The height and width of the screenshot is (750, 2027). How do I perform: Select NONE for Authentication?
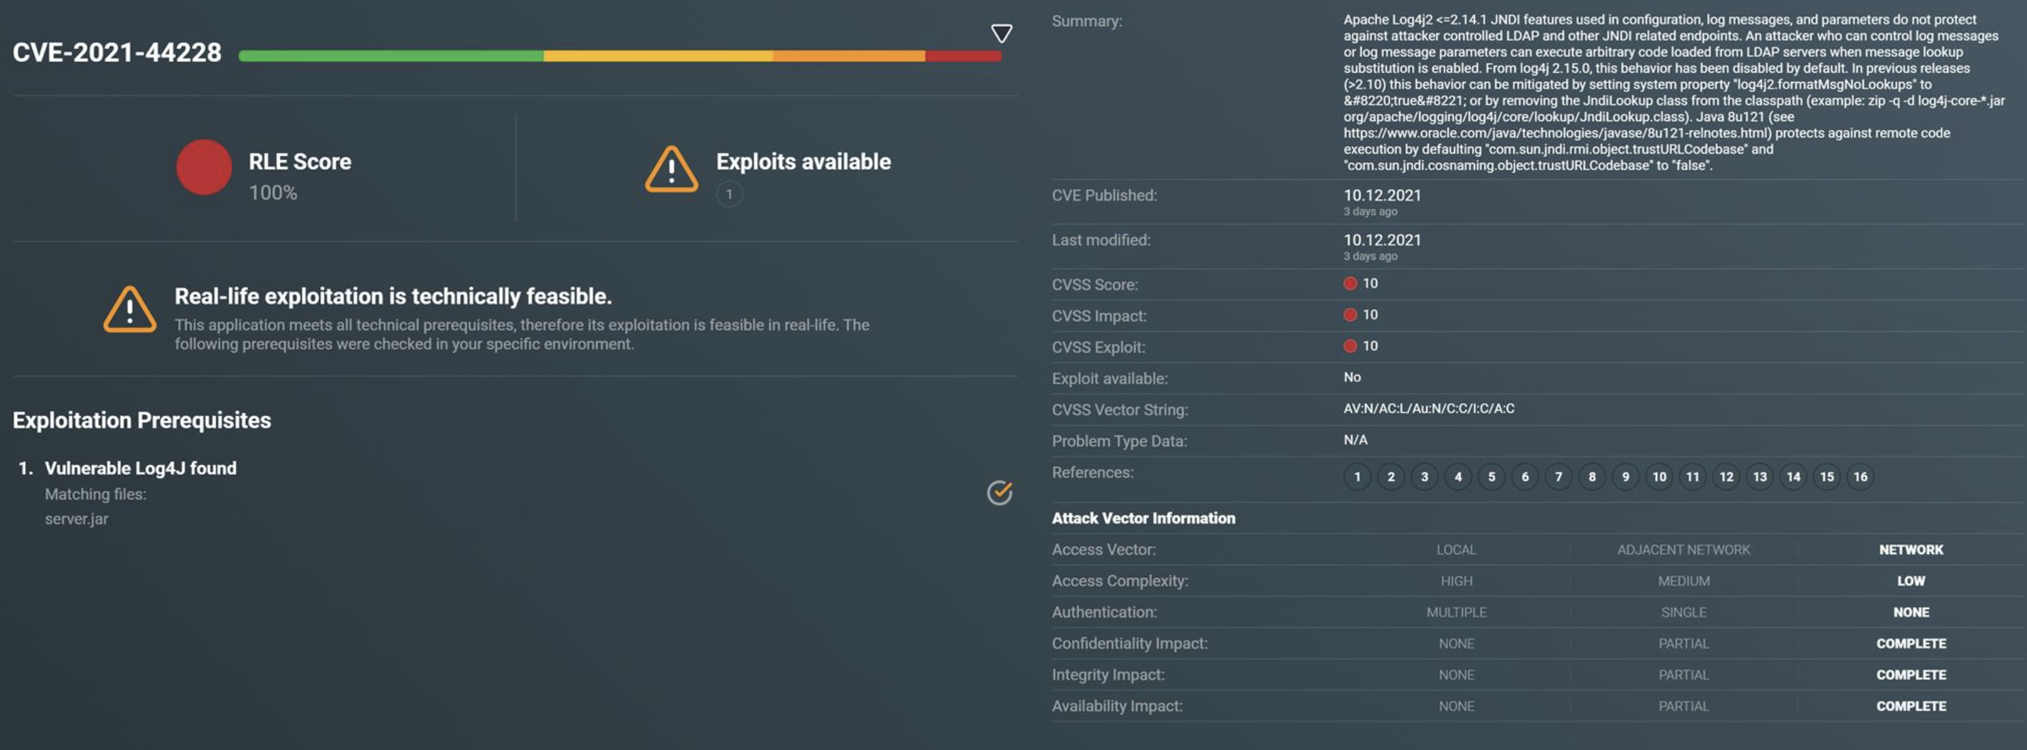click(1911, 612)
